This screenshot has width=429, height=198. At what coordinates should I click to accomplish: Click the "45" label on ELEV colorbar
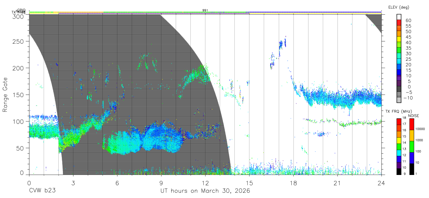[x=408, y=37]
